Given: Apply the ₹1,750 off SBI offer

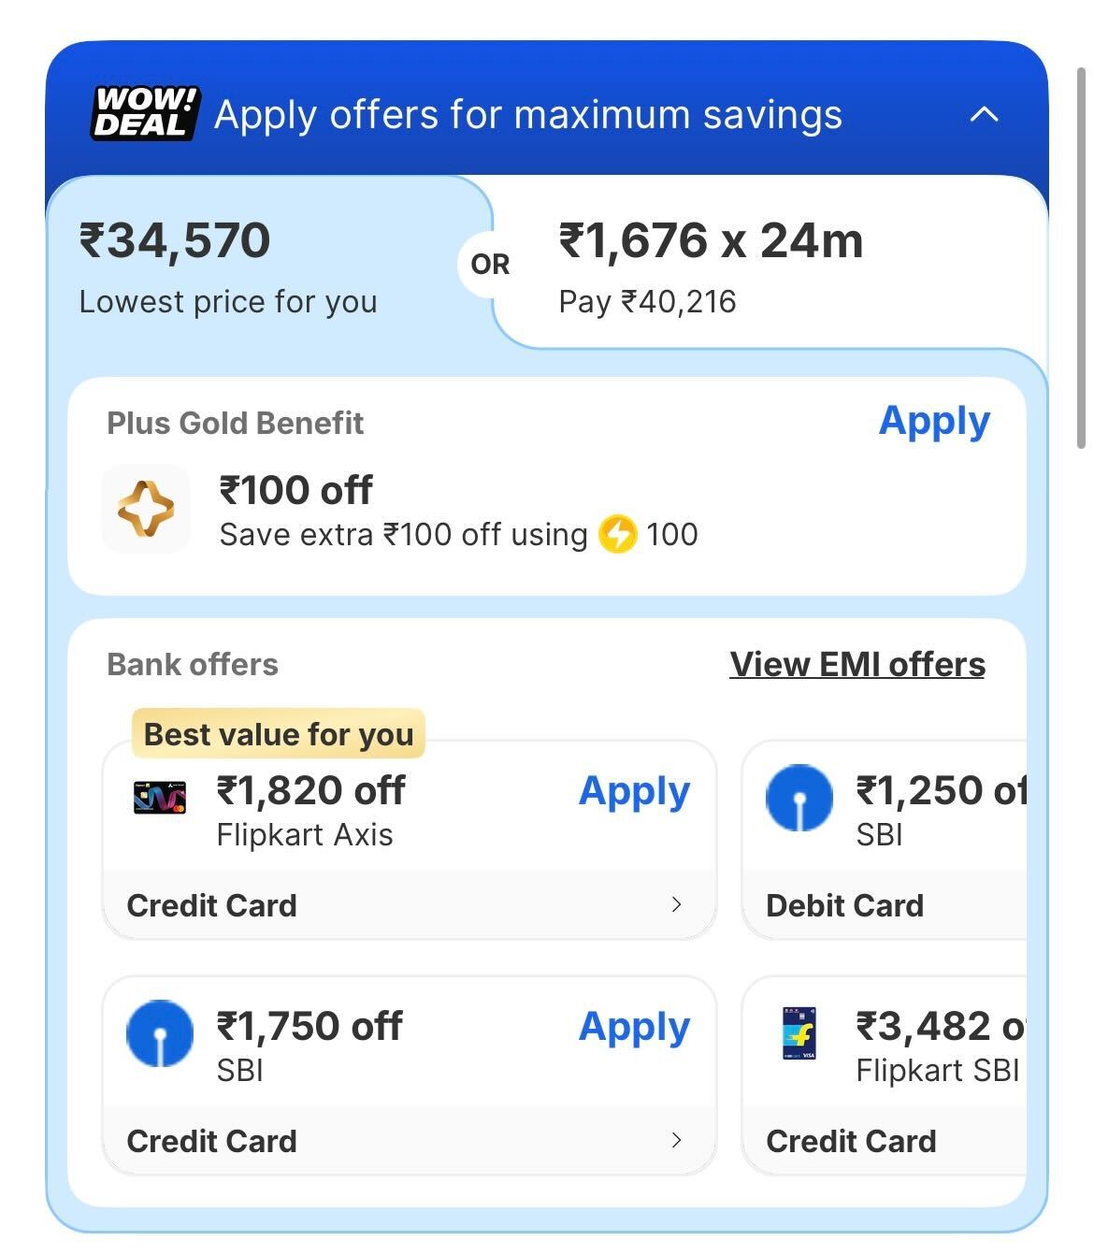Looking at the screenshot, I should pyautogui.click(x=634, y=1028).
